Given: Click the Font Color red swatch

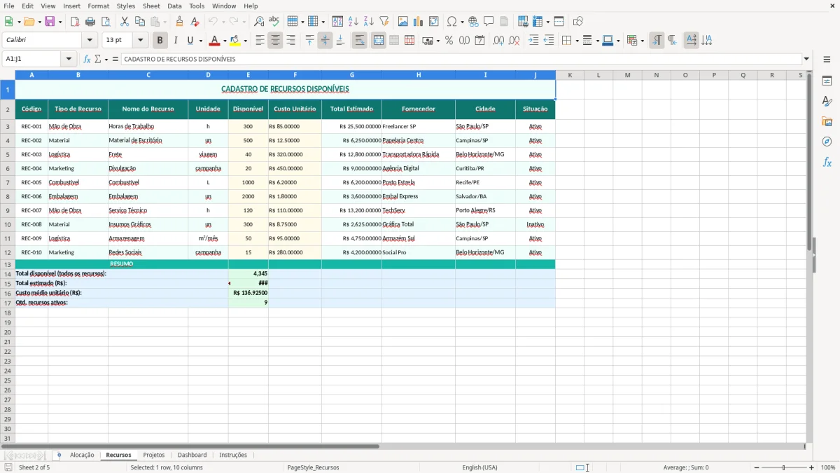Looking at the screenshot, I should click(x=214, y=41).
